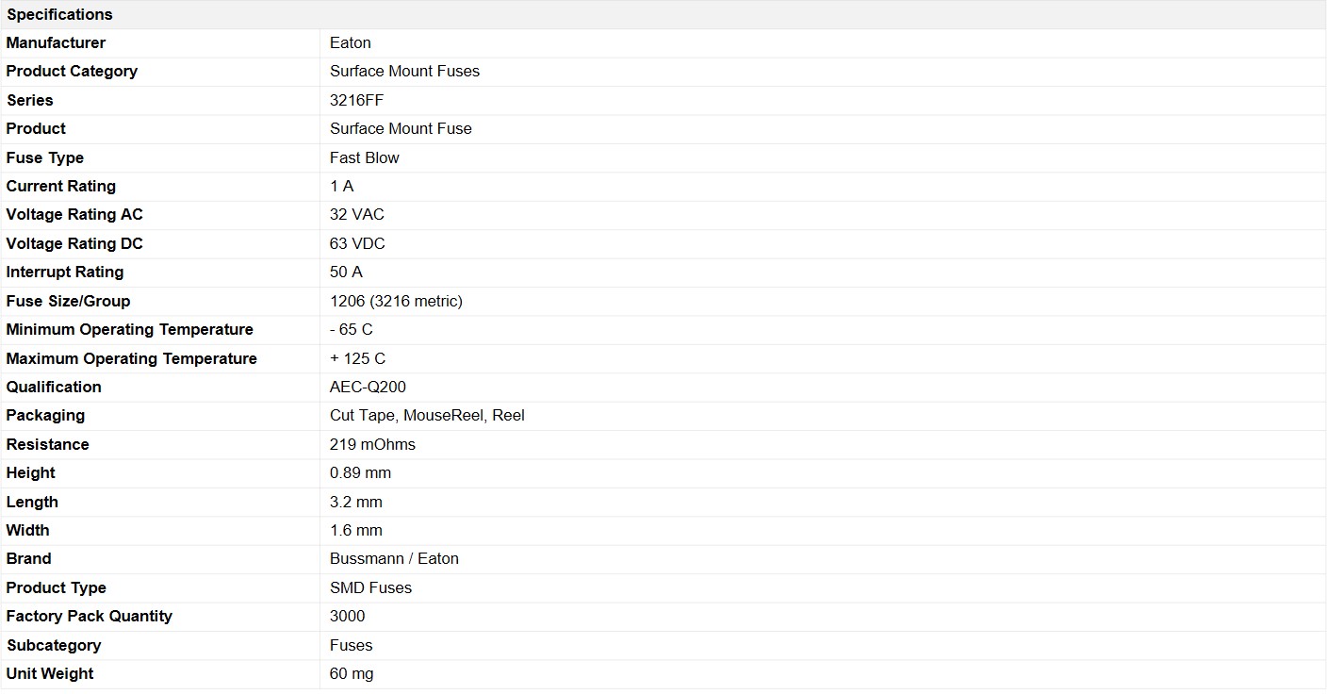Click the Surface Mount Fuses value
The image size is (1327, 694).
click(404, 72)
